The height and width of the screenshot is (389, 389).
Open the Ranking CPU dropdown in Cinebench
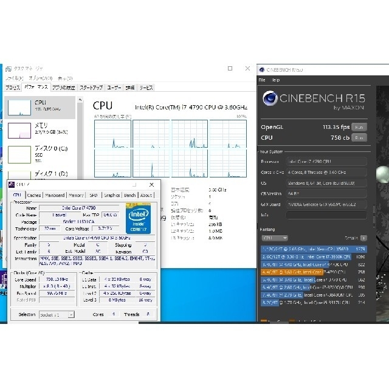[275, 238]
